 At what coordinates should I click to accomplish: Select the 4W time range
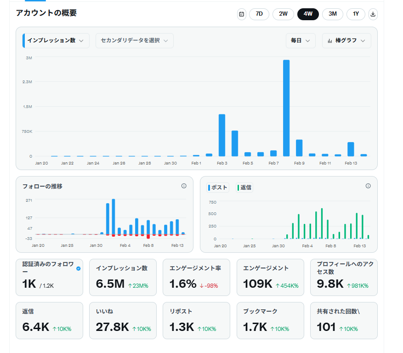coord(308,14)
